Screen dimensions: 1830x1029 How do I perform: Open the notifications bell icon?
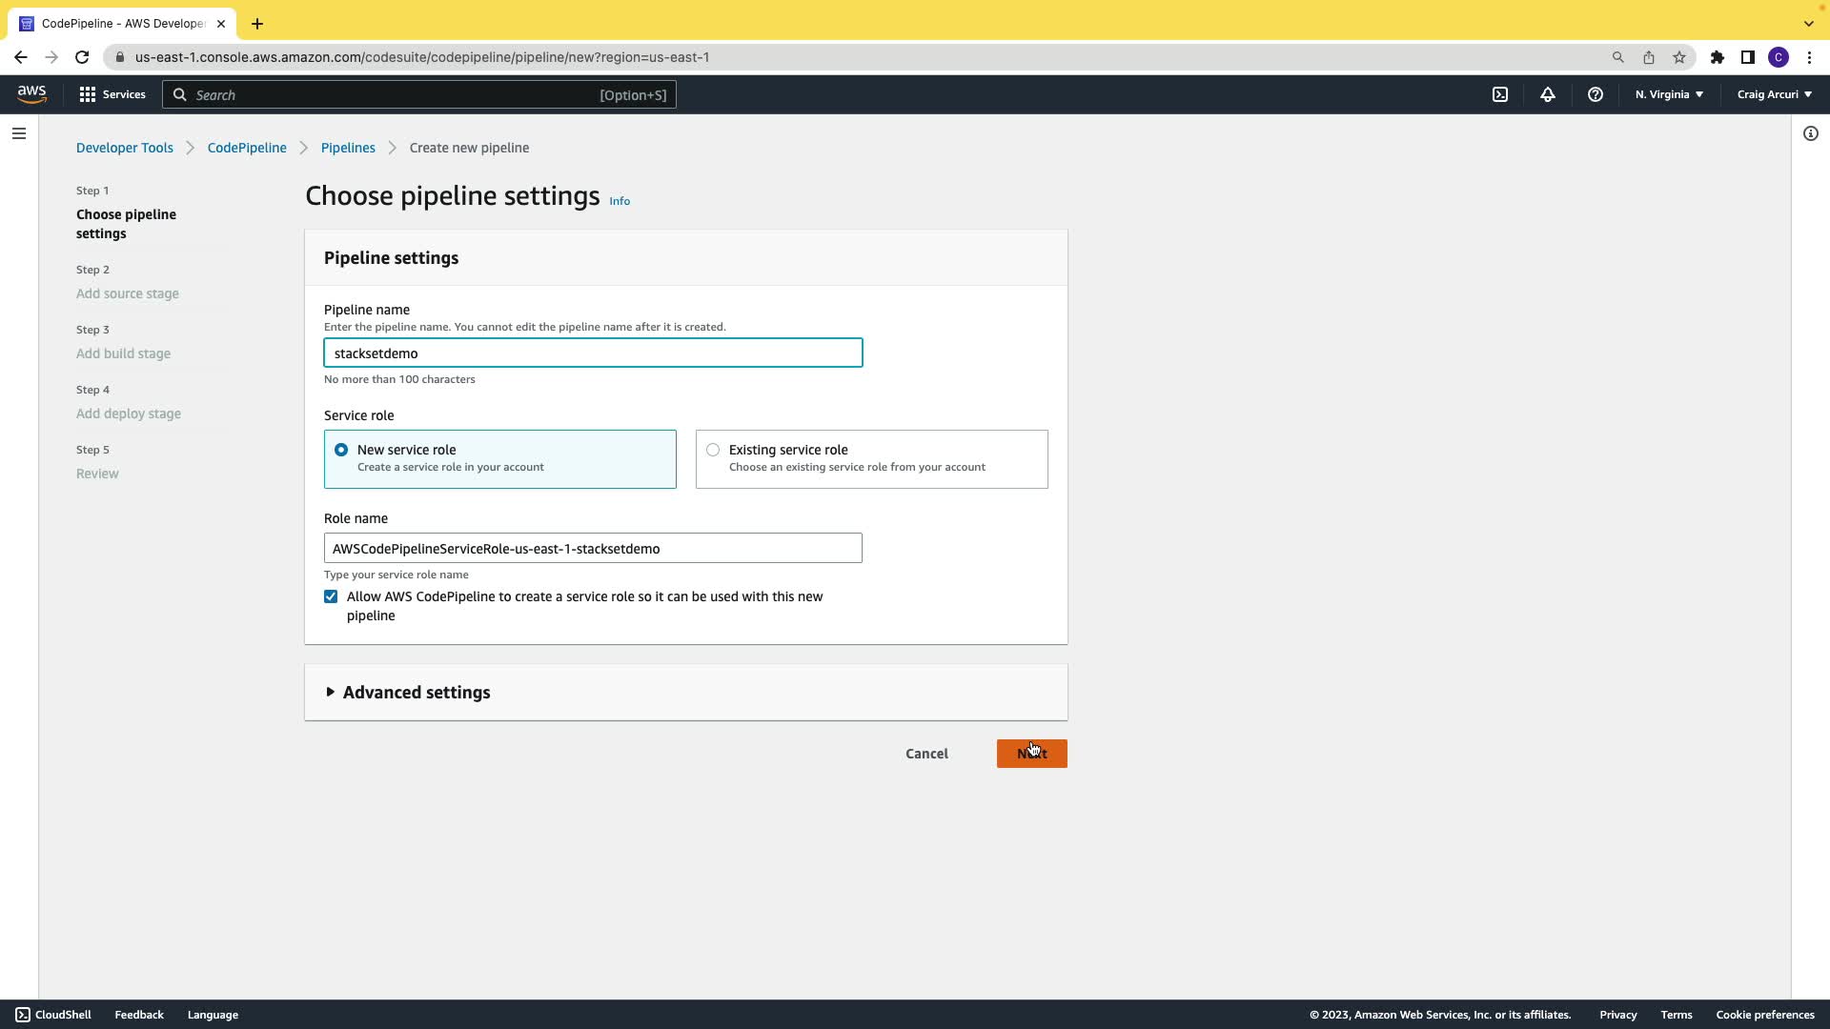(1548, 94)
